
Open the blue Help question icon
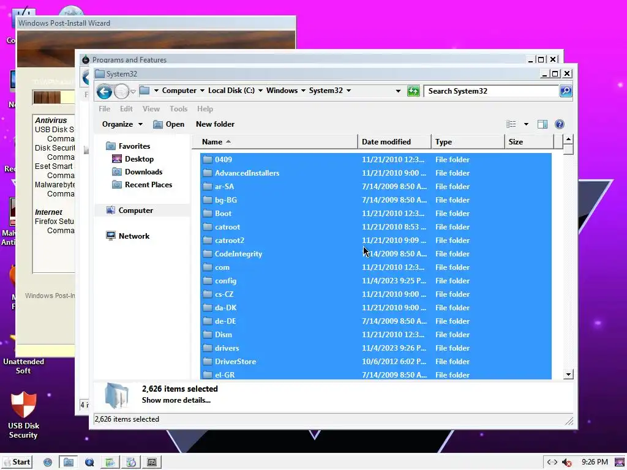pyautogui.click(x=560, y=124)
